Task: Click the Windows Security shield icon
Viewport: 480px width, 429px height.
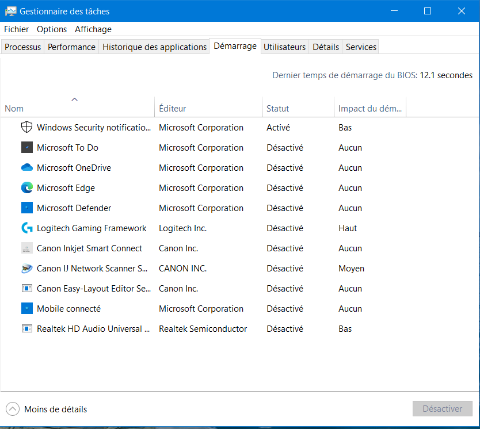Action: tap(26, 127)
